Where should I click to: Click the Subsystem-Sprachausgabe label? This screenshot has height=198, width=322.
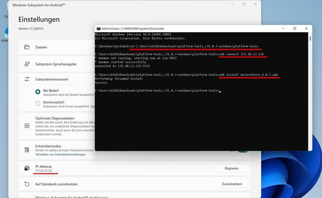pos(55,64)
